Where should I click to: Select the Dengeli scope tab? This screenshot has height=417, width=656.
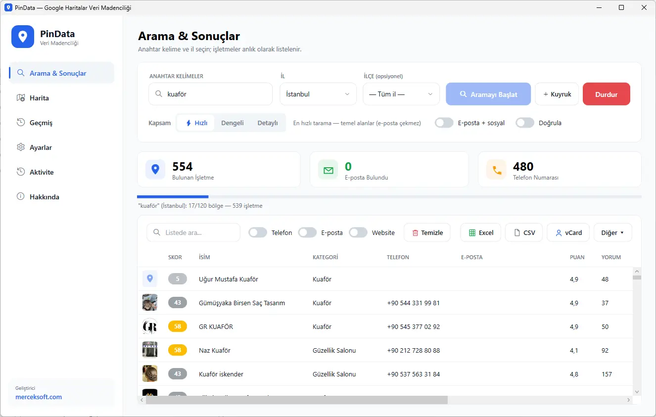tap(232, 123)
